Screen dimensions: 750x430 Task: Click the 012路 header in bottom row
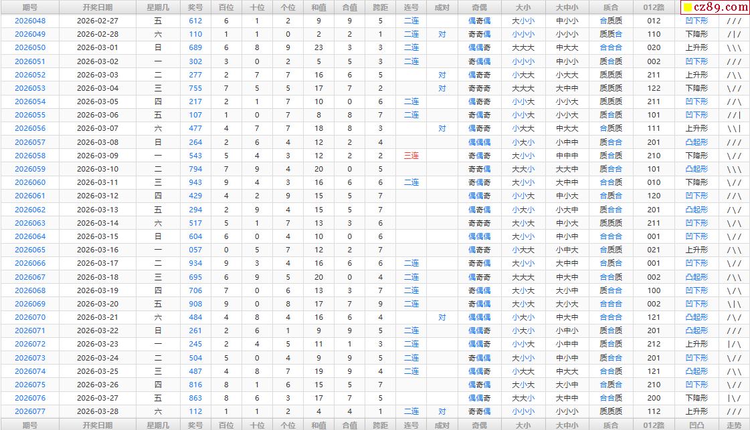(x=654, y=425)
